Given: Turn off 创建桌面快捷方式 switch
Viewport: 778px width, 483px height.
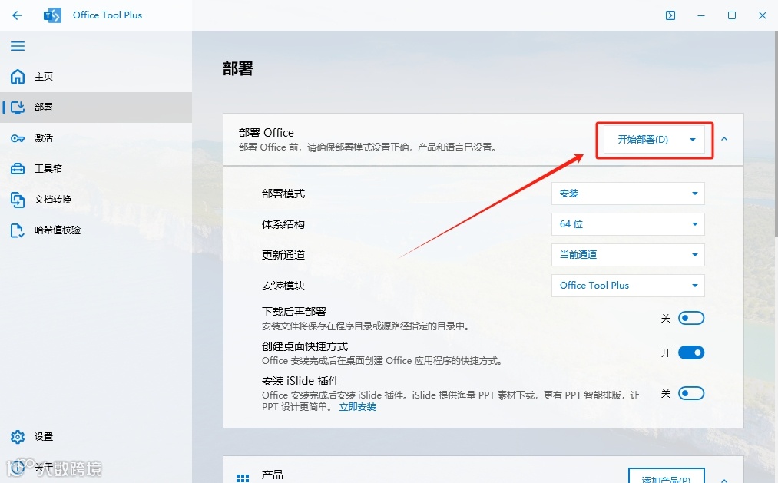Looking at the screenshot, I should [x=691, y=352].
